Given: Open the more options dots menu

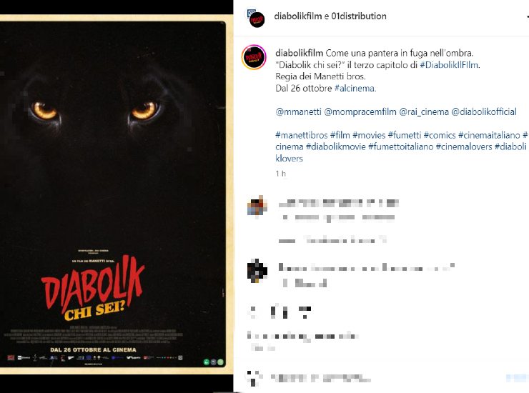Looking at the screenshot, I should pos(528,16).
